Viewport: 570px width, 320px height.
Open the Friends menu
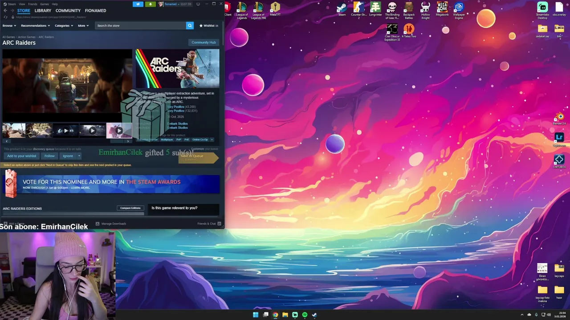(33, 4)
